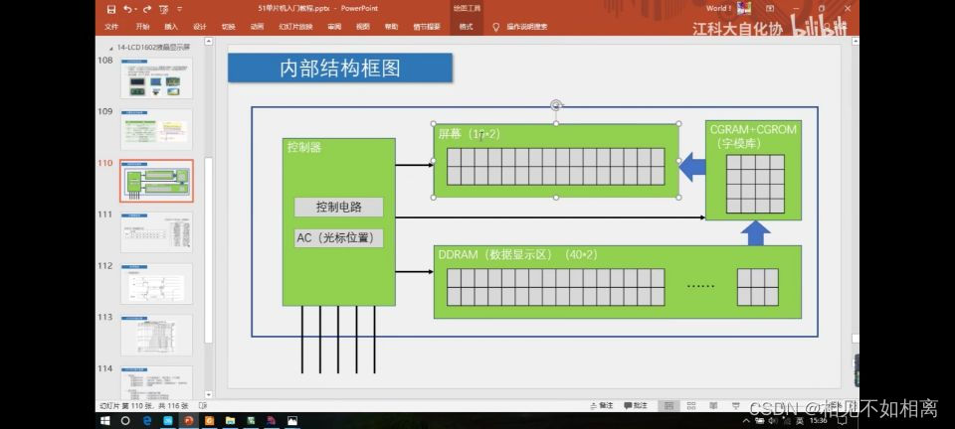The width and height of the screenshot is (955, 429).
Task: Click the accessibility/language icon in status bar
Action: point(203,405)
